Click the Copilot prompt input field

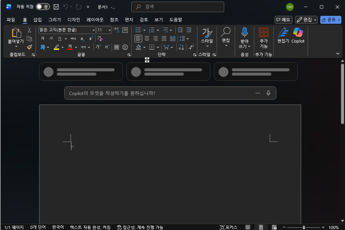[158, 93]
